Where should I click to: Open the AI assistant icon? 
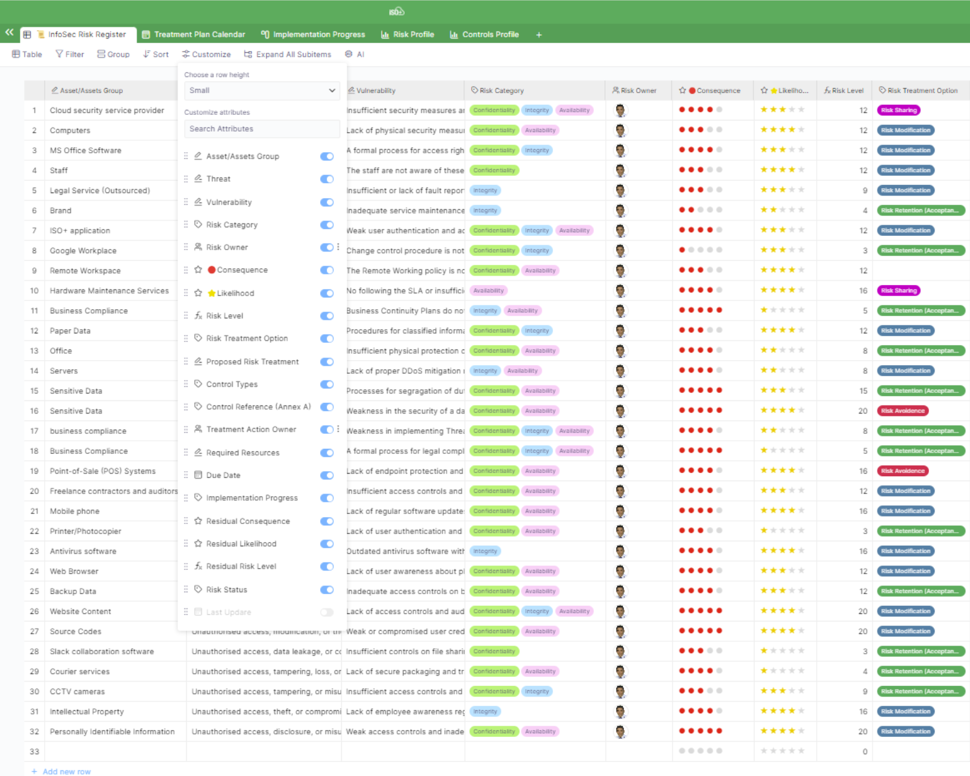[349, 54]
